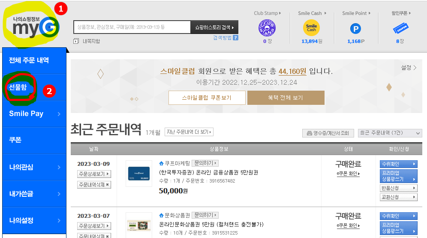Click 수취확인 for 문화상품권 order
Screen dimensions: 427x238
[398, 216]
